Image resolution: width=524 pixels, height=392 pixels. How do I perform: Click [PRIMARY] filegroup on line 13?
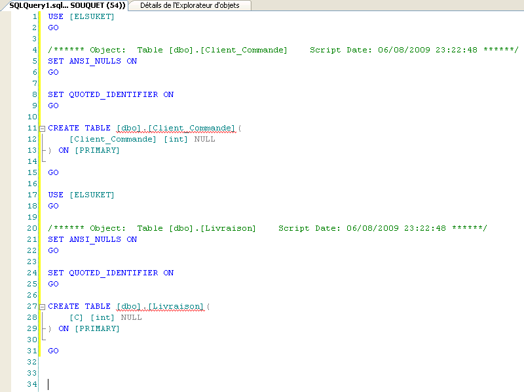pos(97,150)
